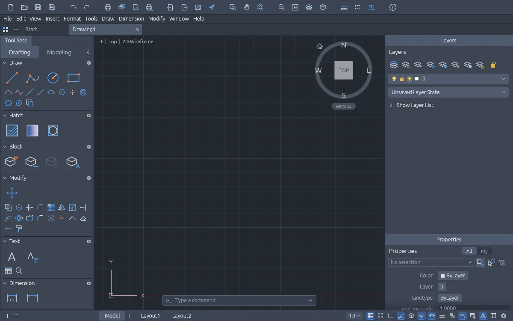Select the Move tool in Modify
Image resolution: width=513 pixels, height=321 pixels.
click(x=12, y=193)
